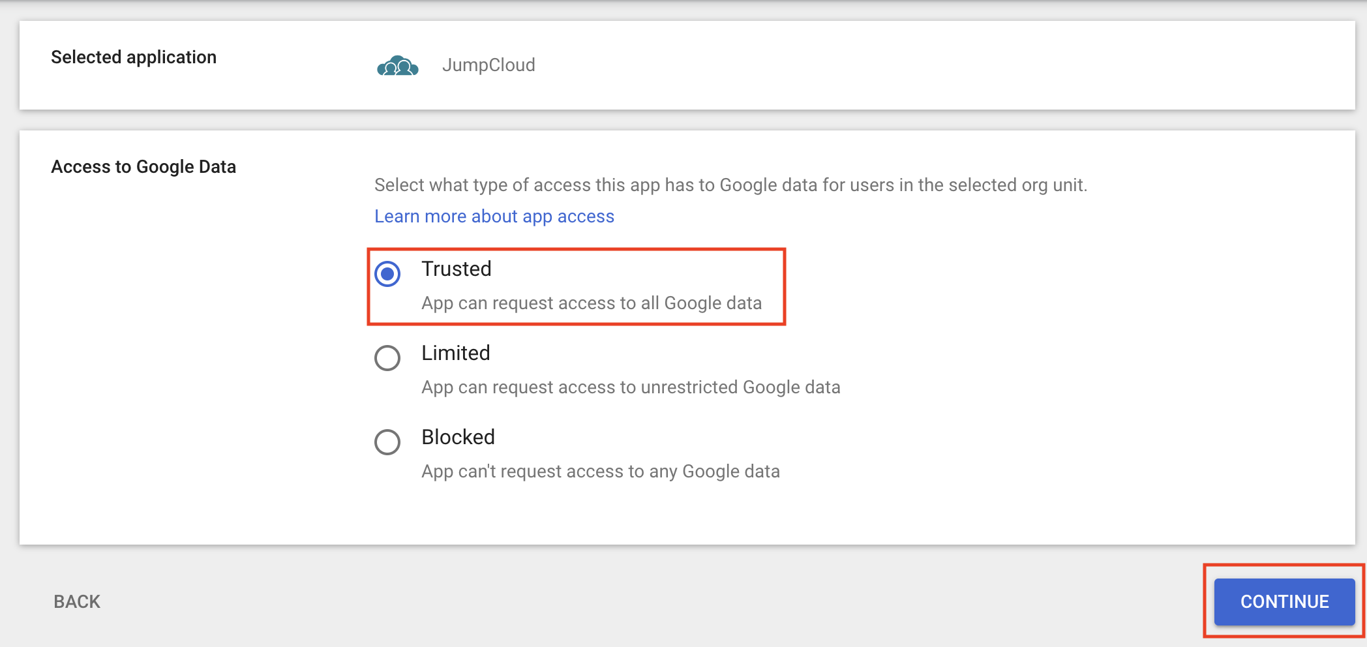
Task: Select the Trusted radio button
Action: click(x=387, y=274)
